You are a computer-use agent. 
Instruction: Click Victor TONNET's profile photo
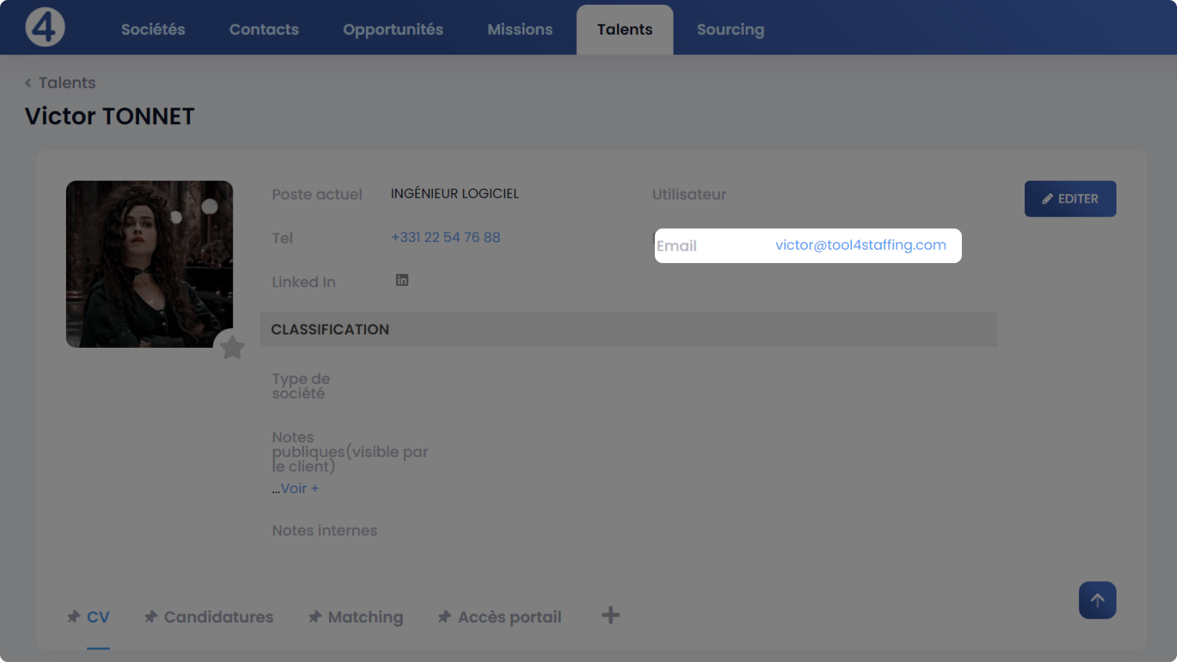click(x=149, y=264)
